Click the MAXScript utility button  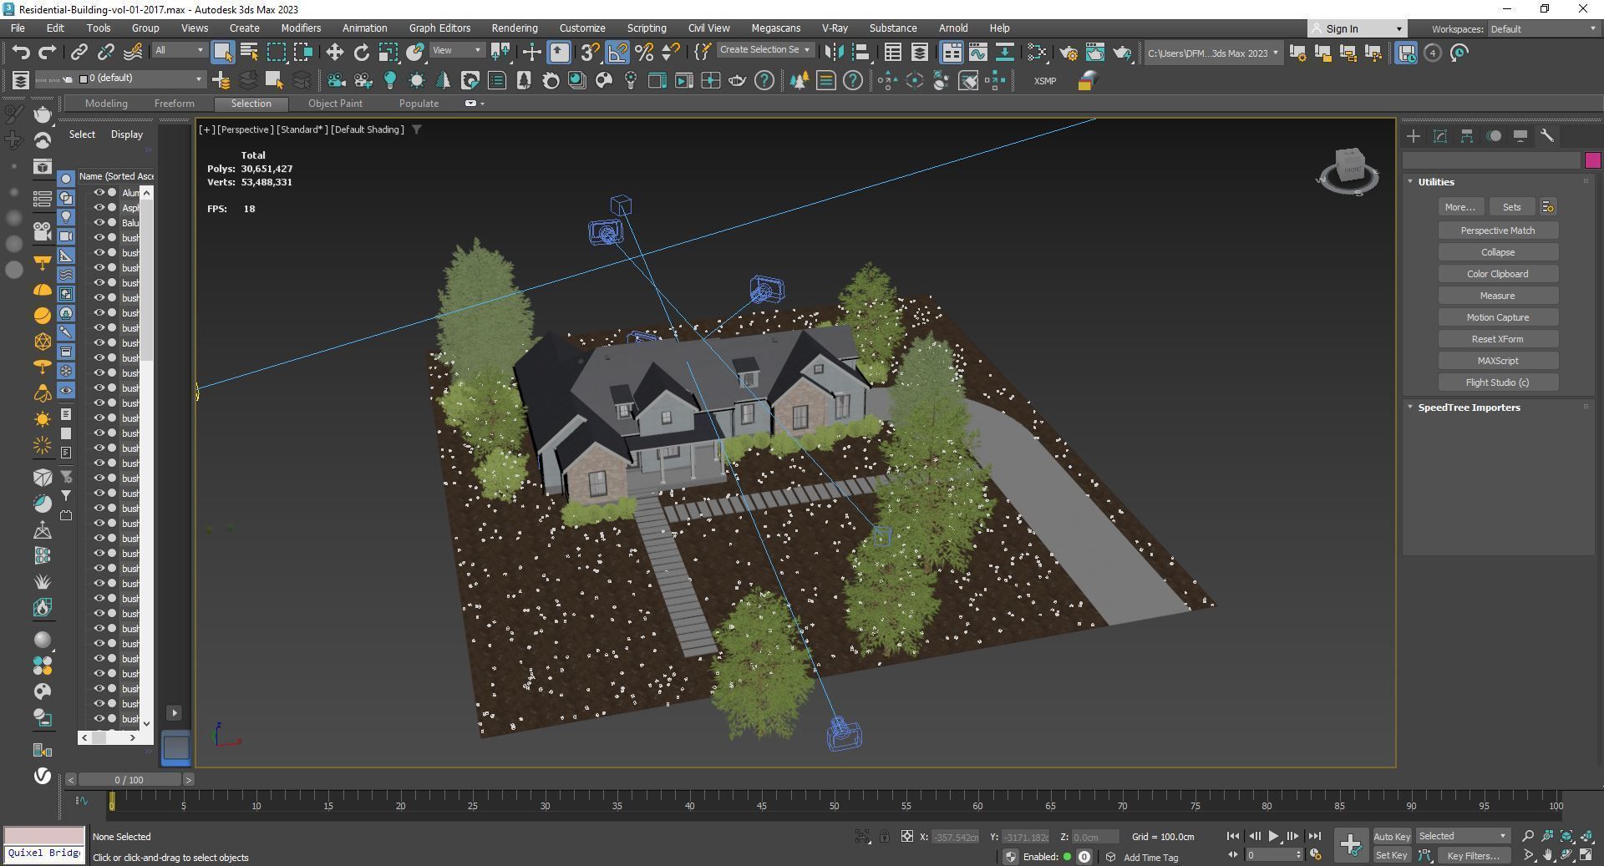tap(1498, 361)
